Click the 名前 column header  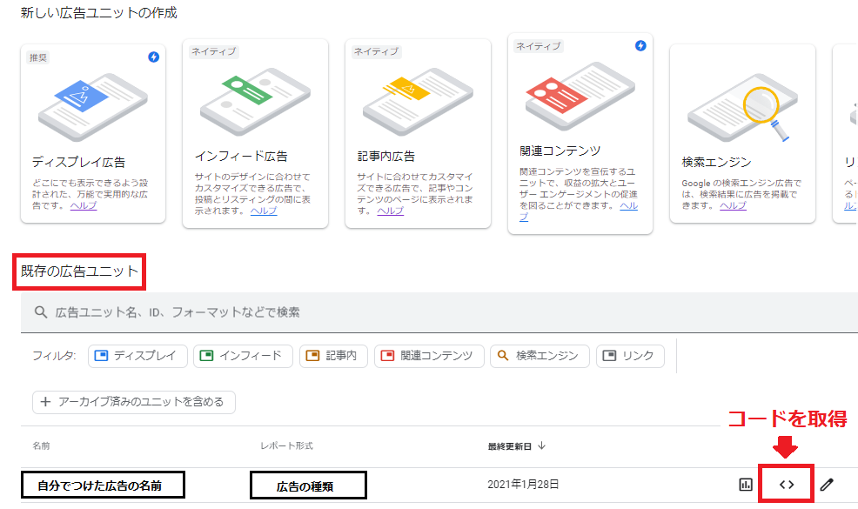(x=41, y=446)
